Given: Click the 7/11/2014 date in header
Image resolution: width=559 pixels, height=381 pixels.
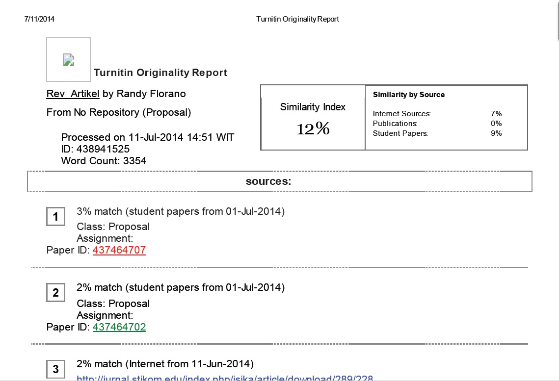Looking at the screenshot, I should click(x=39, y=19).
